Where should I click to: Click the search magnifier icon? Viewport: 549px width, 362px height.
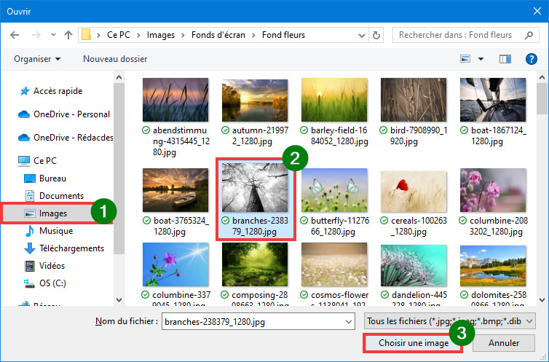tap(529, 35)
